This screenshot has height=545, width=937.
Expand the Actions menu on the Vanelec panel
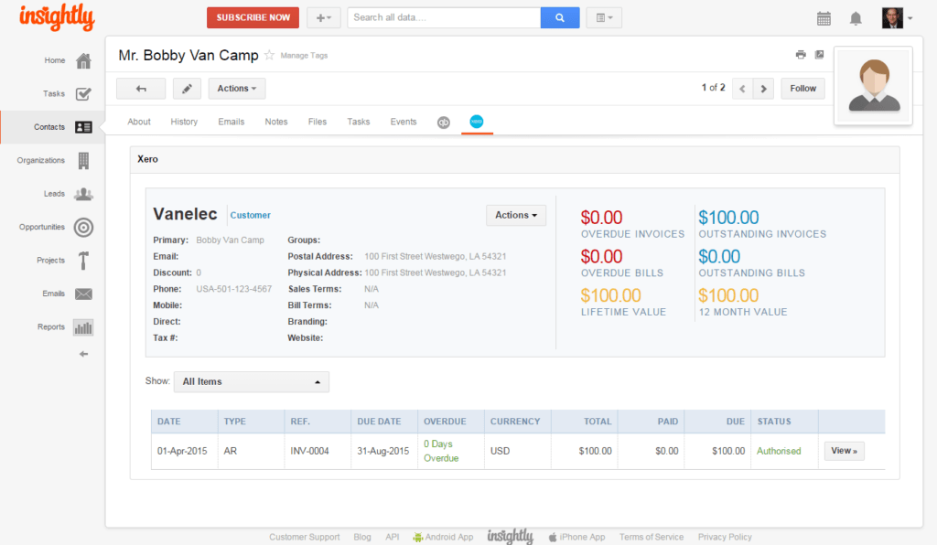pyautogui.click(x=515, y=215)
